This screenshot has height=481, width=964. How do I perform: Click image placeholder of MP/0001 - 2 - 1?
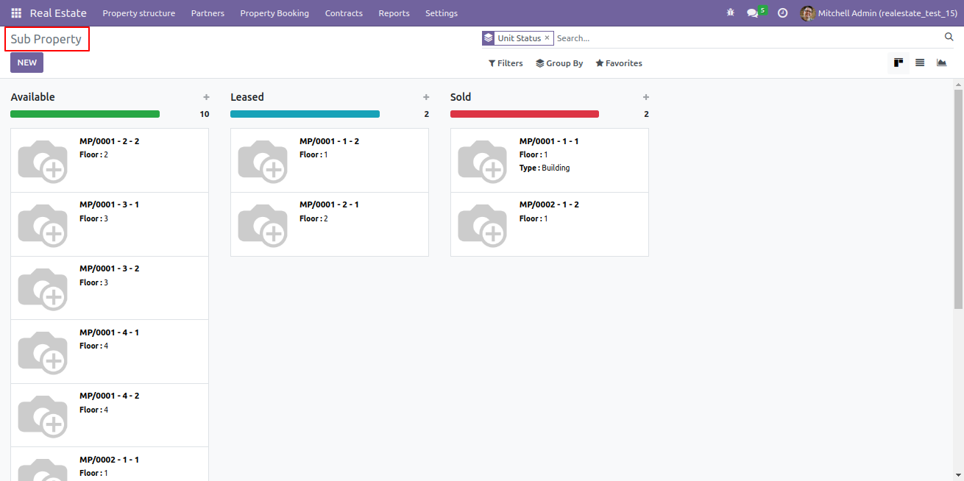tap(263, 224)
